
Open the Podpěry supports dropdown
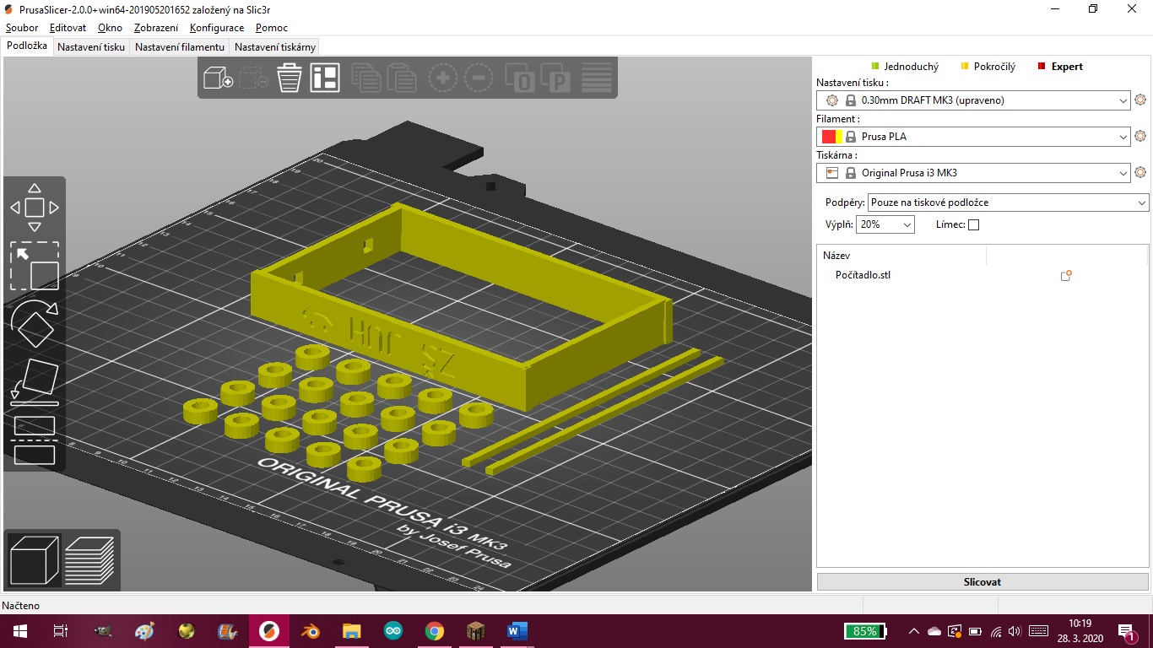pos(1009,202)
